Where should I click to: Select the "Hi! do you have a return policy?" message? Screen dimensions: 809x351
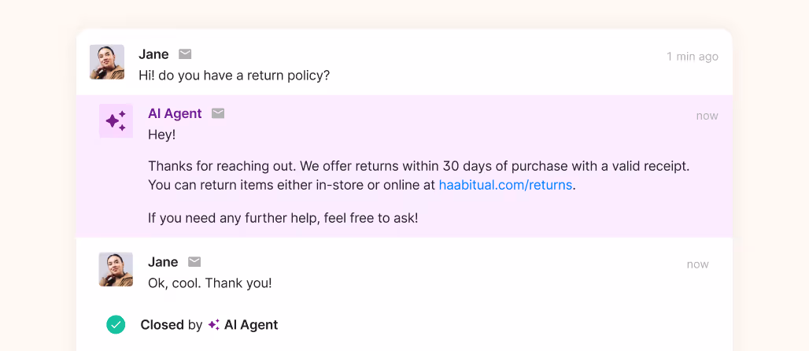tap(234, 76)
